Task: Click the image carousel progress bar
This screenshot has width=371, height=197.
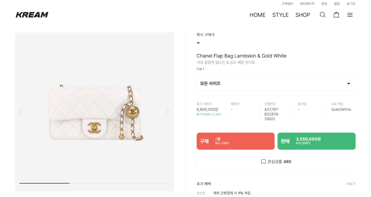Action: [x=94, y=183]
